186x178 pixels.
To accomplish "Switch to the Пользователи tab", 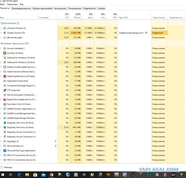I will [75, 8].
